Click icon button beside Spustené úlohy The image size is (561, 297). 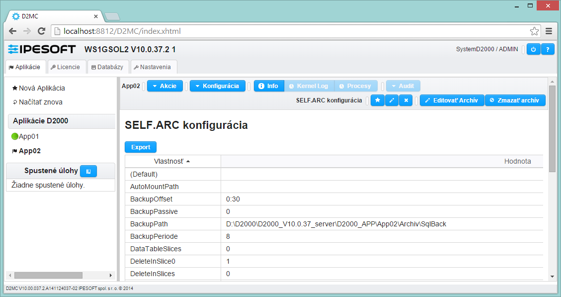point(88,171)
